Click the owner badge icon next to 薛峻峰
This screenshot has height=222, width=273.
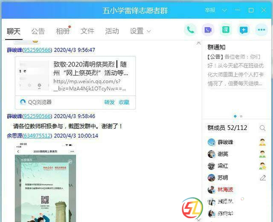click(262, 142)
